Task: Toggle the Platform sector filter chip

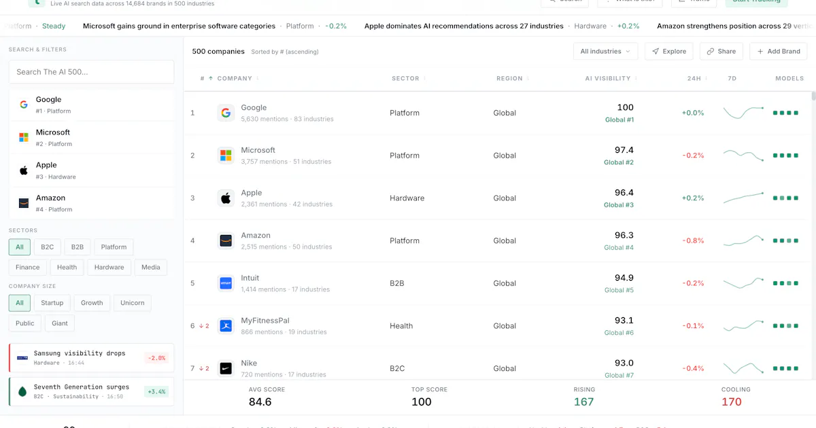Action: tap(114, 247)
